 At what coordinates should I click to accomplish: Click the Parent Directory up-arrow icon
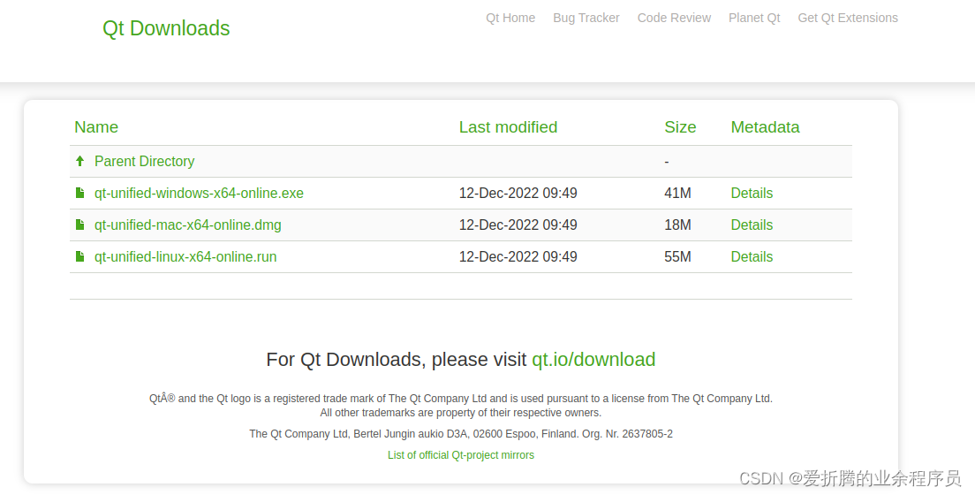pyautogui.click(x=79, y=161)
